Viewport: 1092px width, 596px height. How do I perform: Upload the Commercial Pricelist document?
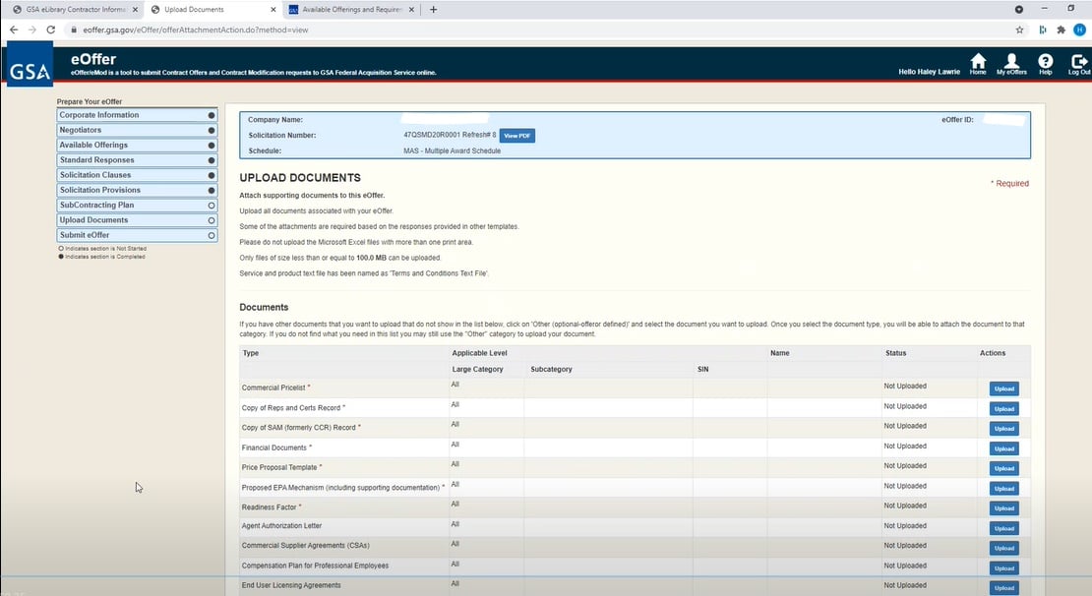click(x=1002, y=387)
